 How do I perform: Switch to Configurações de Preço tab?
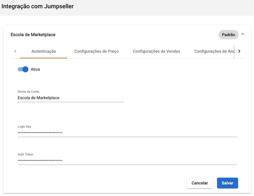97,51
